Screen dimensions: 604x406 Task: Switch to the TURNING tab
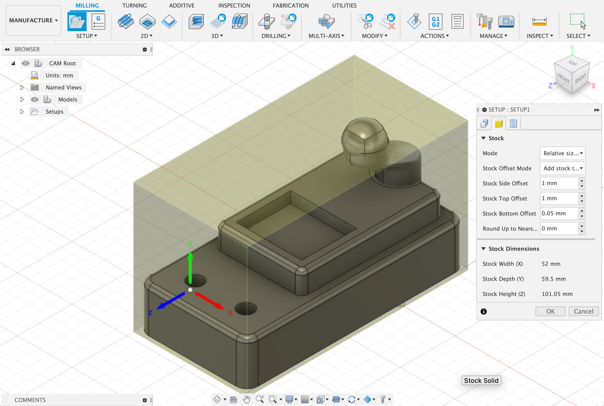pos(134,6)
